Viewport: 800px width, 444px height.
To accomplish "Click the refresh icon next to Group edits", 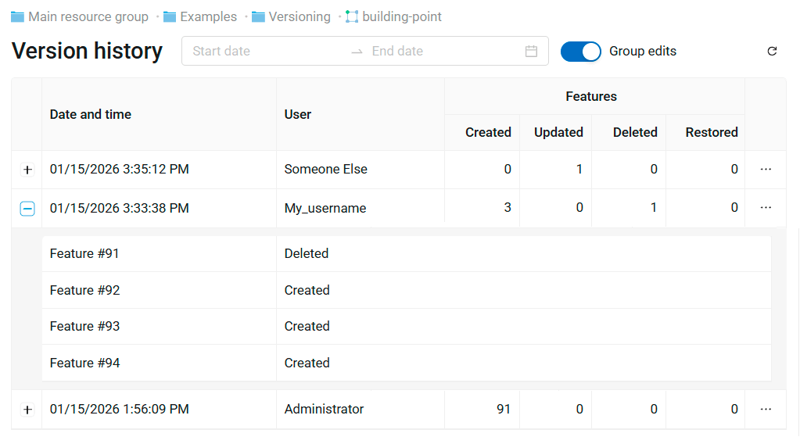I will coord(772,52).
